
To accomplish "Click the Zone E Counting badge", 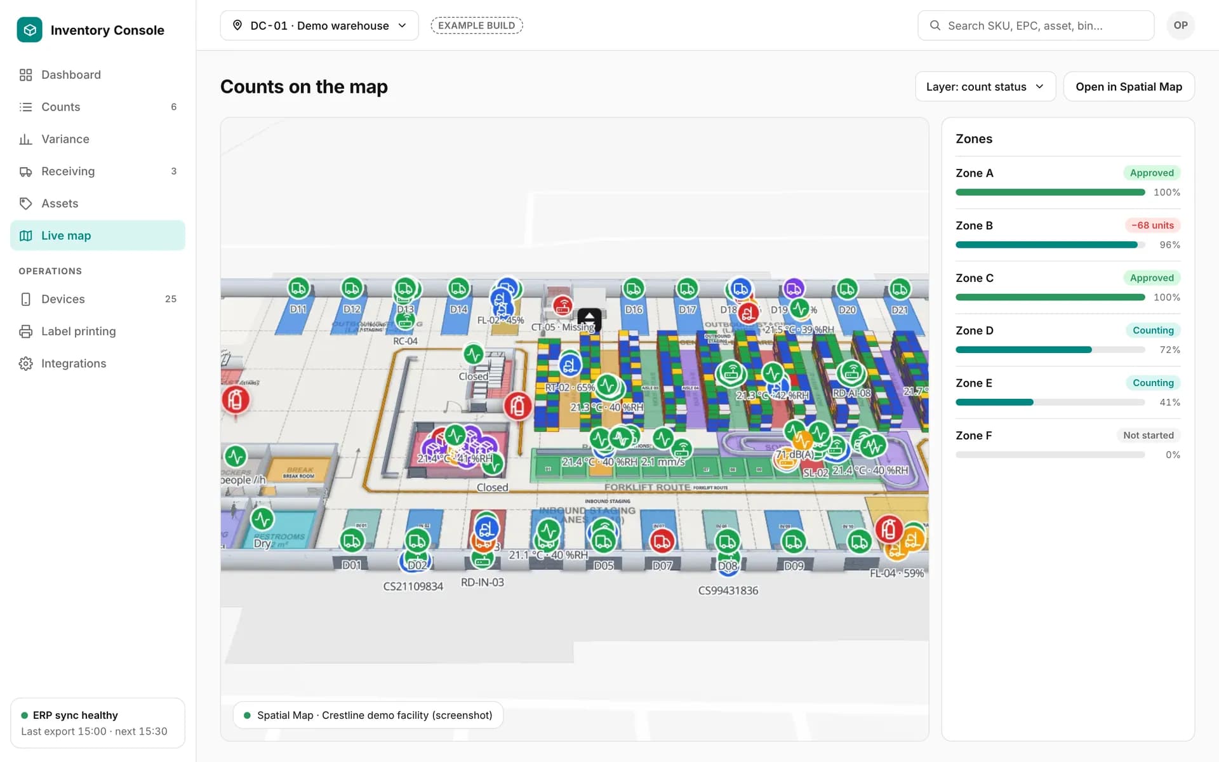I will click(1153, 383).
